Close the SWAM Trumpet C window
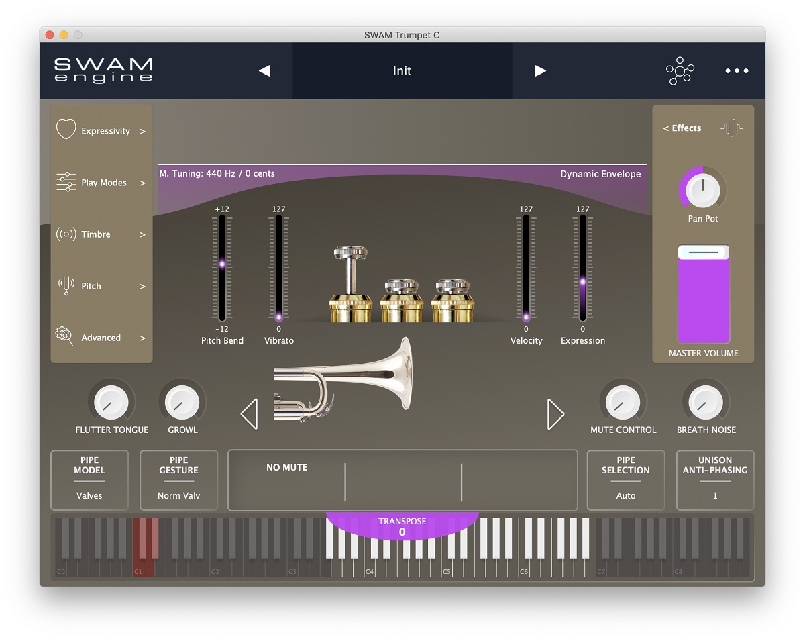 pos(49,35)
